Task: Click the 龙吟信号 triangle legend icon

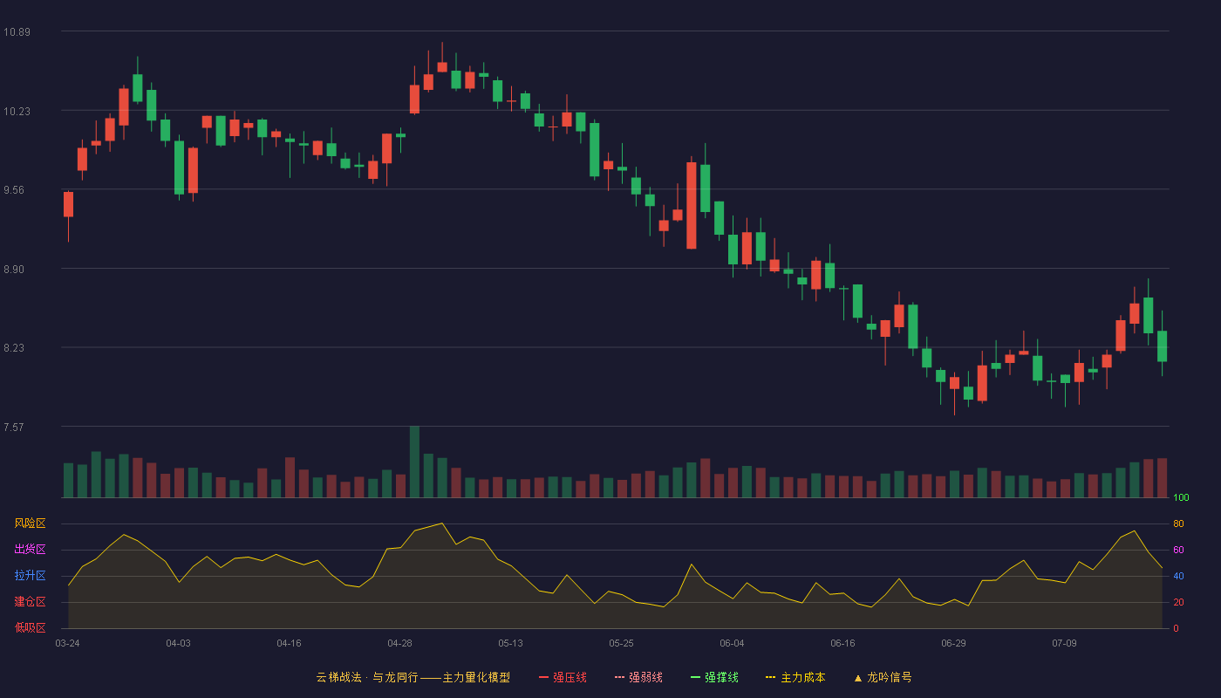Action: 858,677
